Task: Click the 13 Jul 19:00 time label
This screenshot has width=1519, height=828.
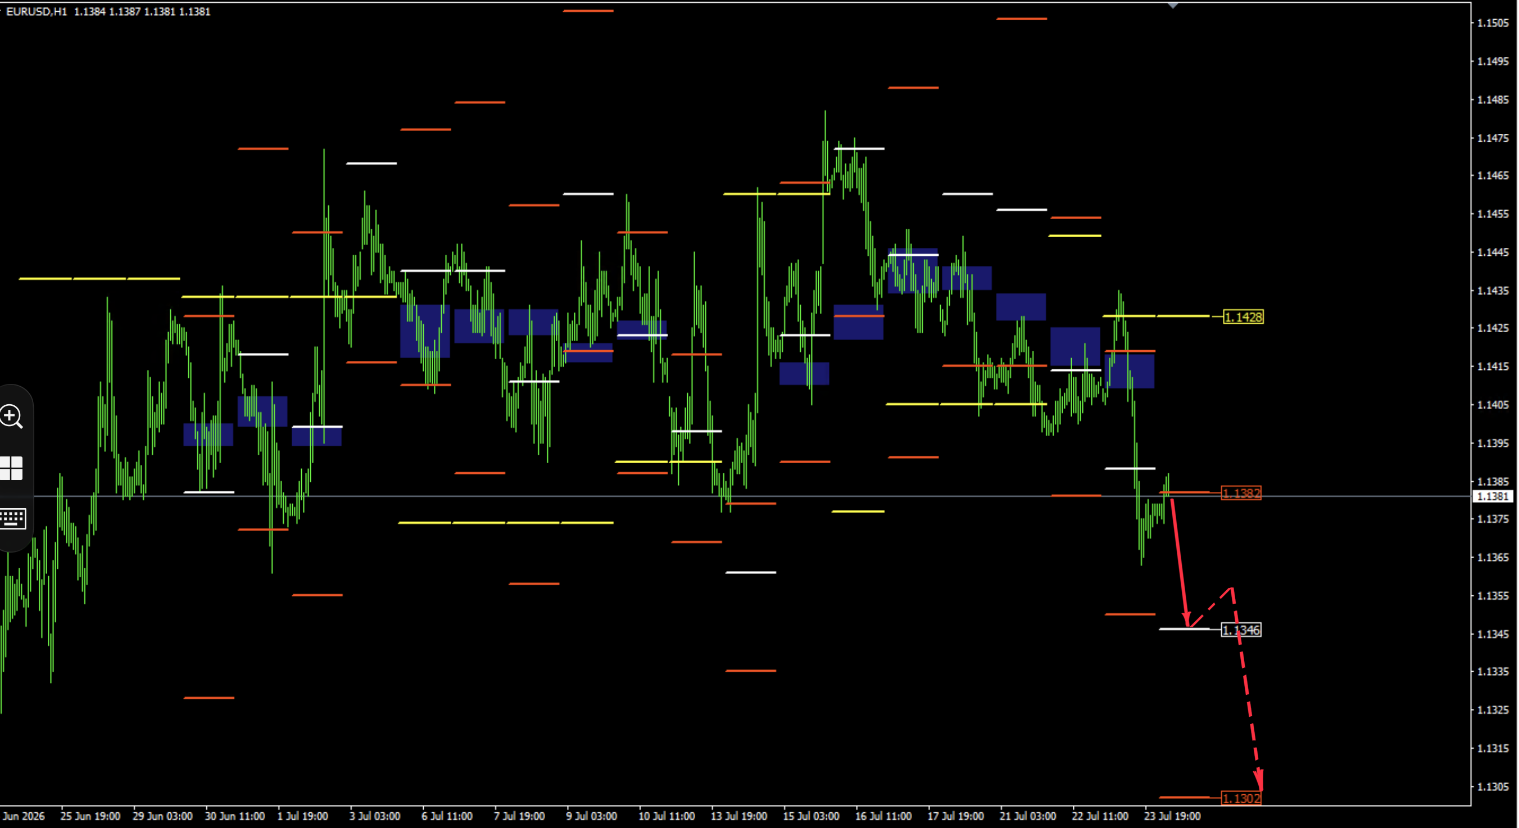Action: (739, 816)
